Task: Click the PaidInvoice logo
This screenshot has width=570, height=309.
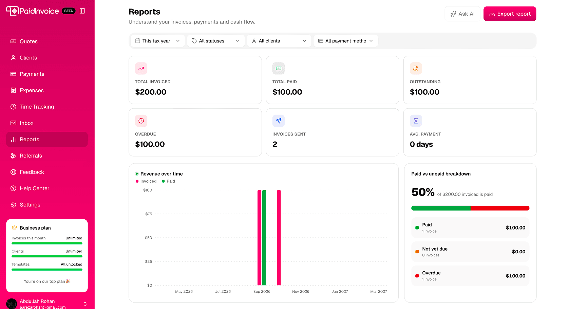Action: click(33, 11)
